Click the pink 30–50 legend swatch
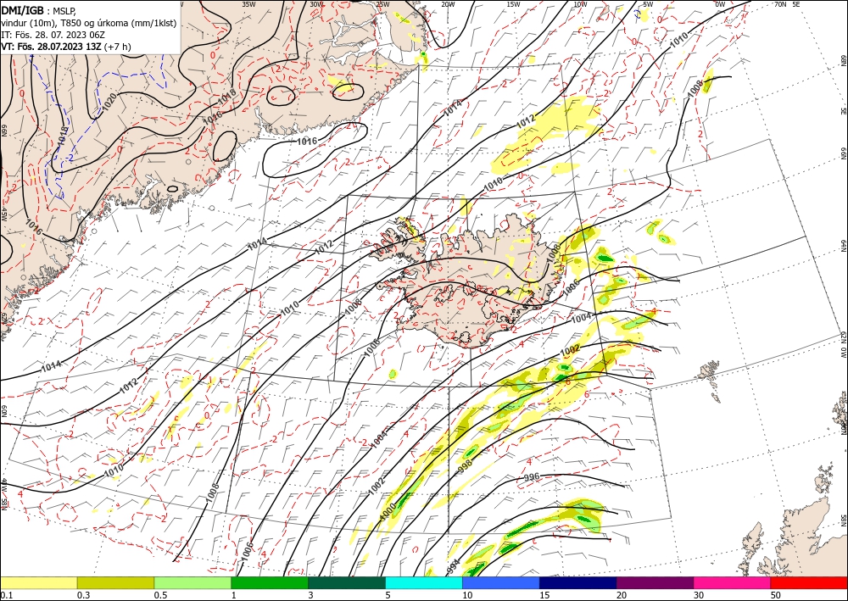Viewport: 848px width, 601px height. tap(733, 582)
